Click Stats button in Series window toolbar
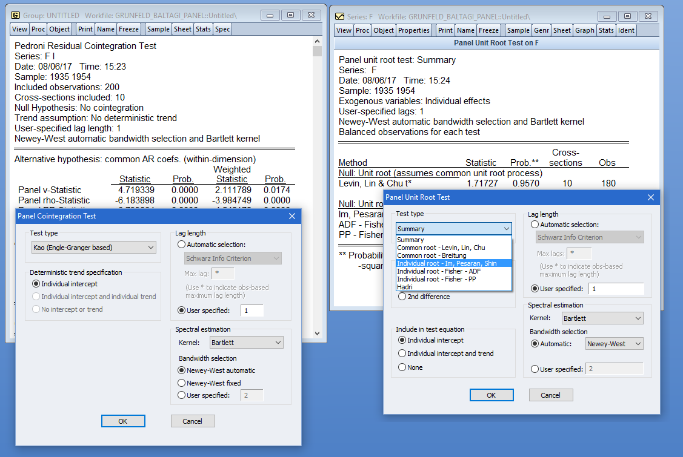683x457 pixels. coord(605,30)
